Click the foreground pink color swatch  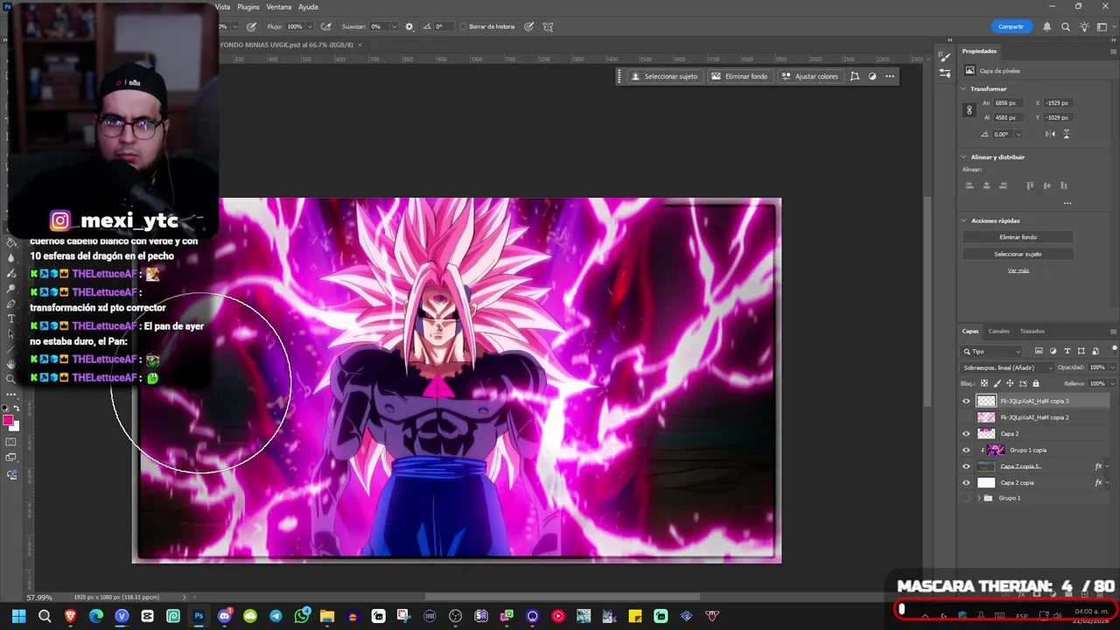(9, 421)
